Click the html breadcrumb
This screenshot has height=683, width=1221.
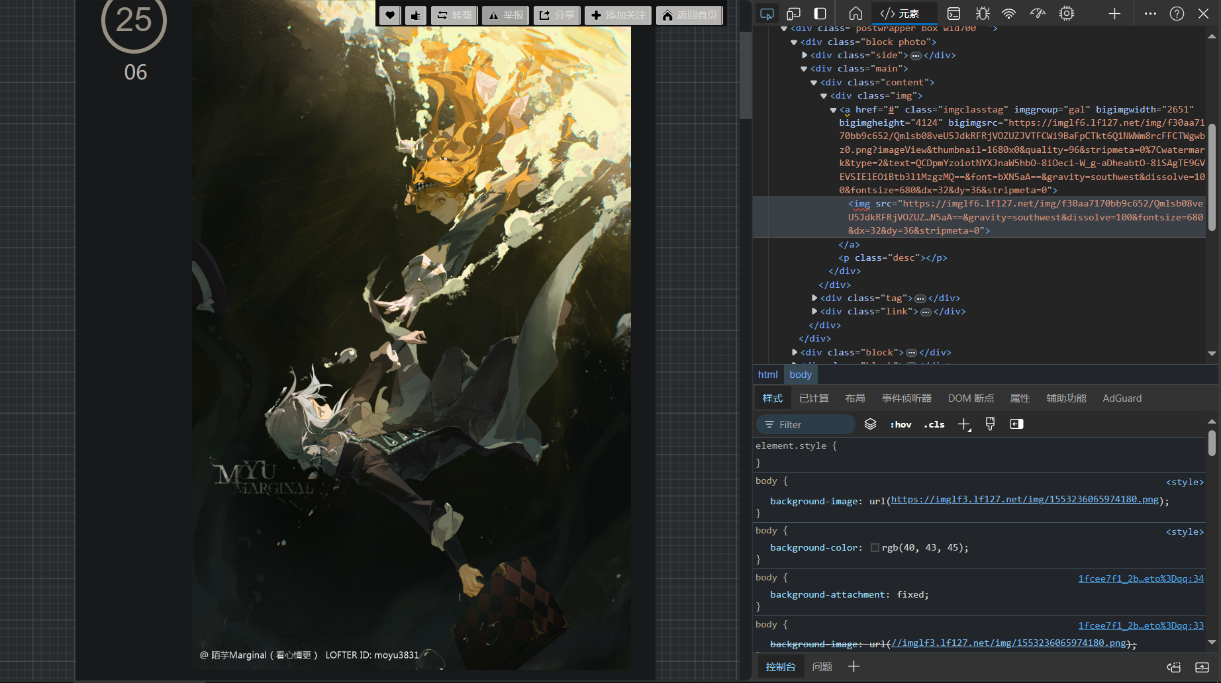coord(768,375)
